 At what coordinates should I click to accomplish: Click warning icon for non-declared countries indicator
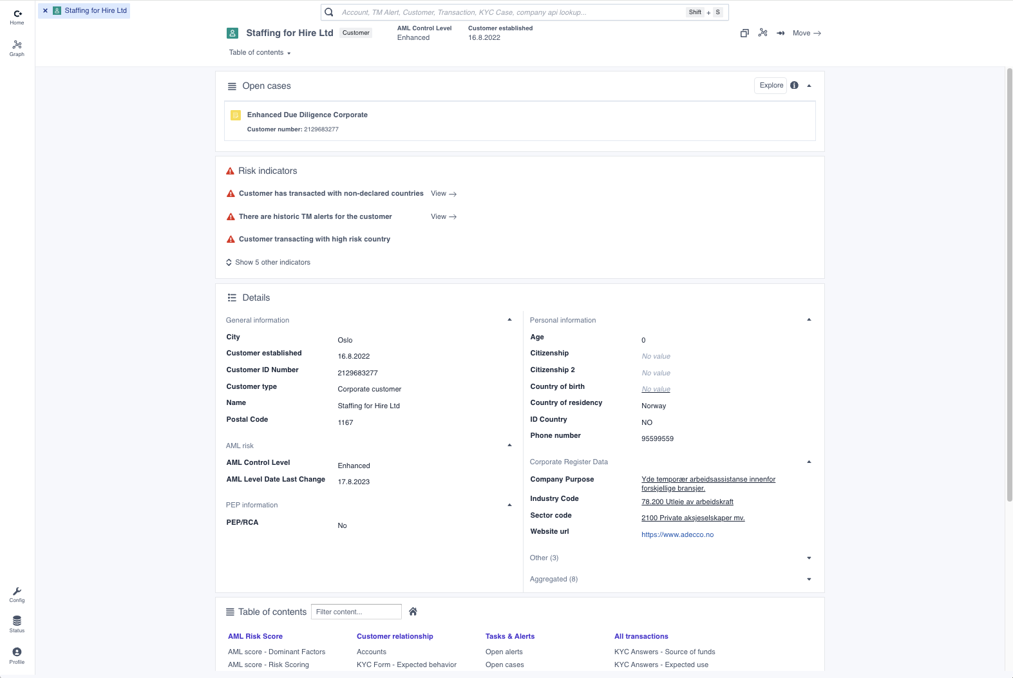click(231, 194)
